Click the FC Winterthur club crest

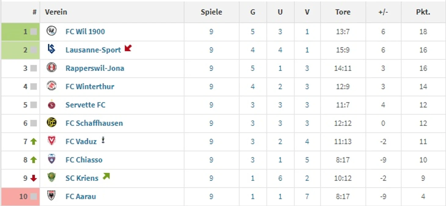click(x=51, y=86)
